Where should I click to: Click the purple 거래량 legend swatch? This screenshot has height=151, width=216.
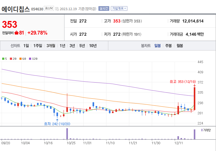pos(202,130)
